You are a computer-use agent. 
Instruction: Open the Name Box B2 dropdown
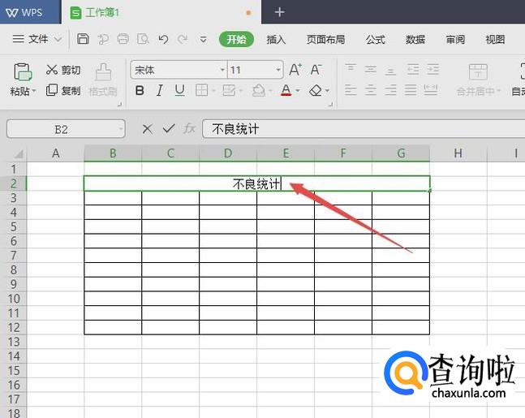coord(121,129)
